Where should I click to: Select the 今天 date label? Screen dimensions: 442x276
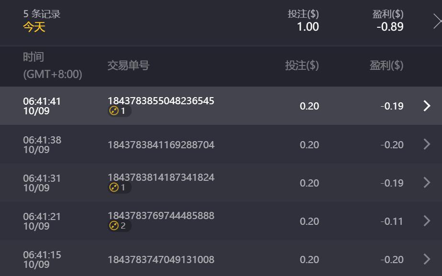[34, 27]
